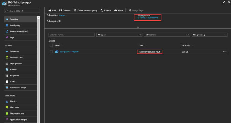231x123 pixels.
Task: Open the Diagnostics logs icon
Action: pyautogui.click(x=7, y=113)
